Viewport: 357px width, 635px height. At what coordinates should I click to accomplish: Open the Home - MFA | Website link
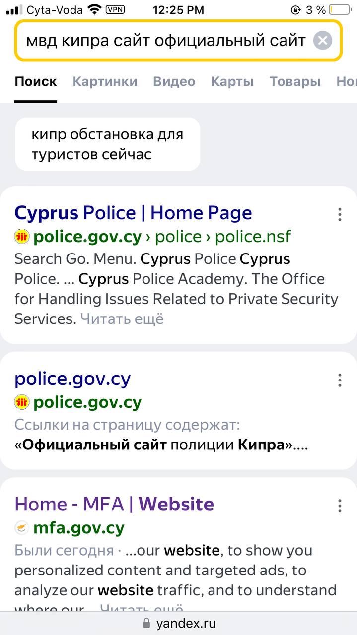114,504
